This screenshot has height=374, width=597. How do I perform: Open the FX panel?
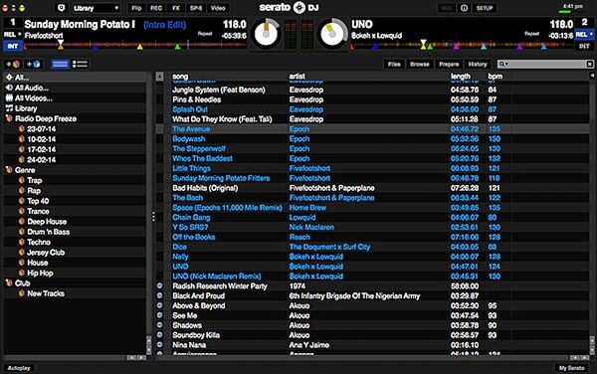tap(176, 8)
